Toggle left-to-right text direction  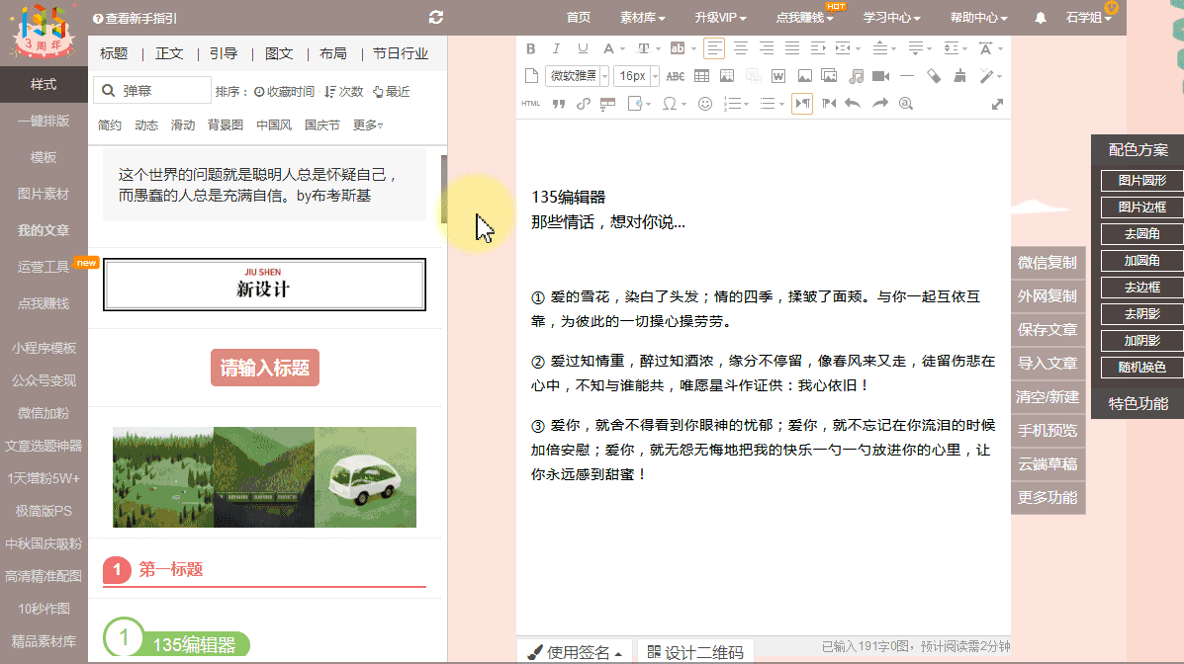pos(802,104)
